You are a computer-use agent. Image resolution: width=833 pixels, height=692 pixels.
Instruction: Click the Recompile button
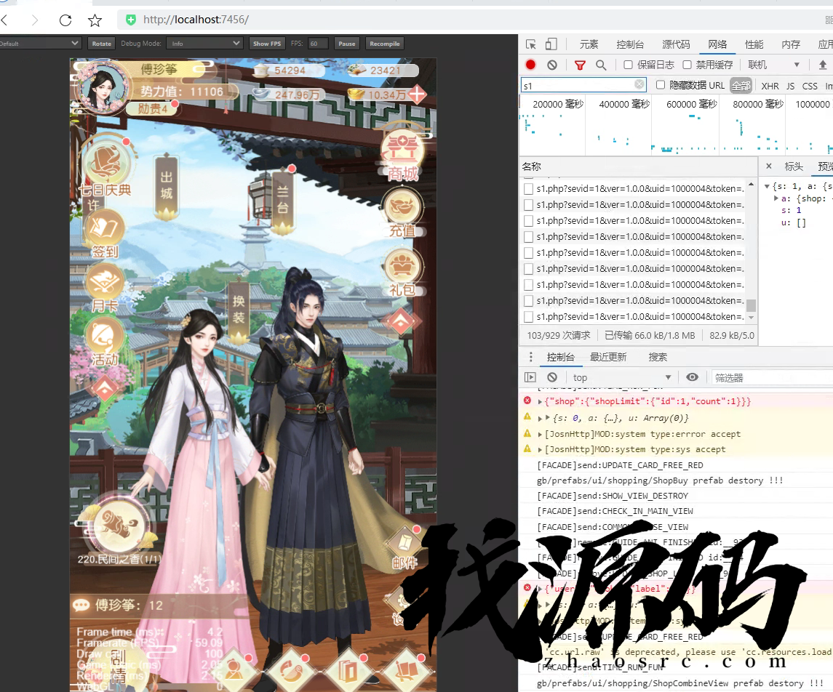coord(385,44)
